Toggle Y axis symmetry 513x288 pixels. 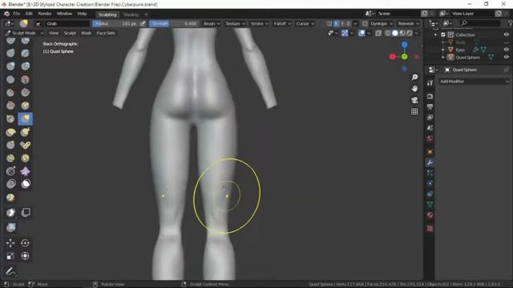tap(342, 23)
